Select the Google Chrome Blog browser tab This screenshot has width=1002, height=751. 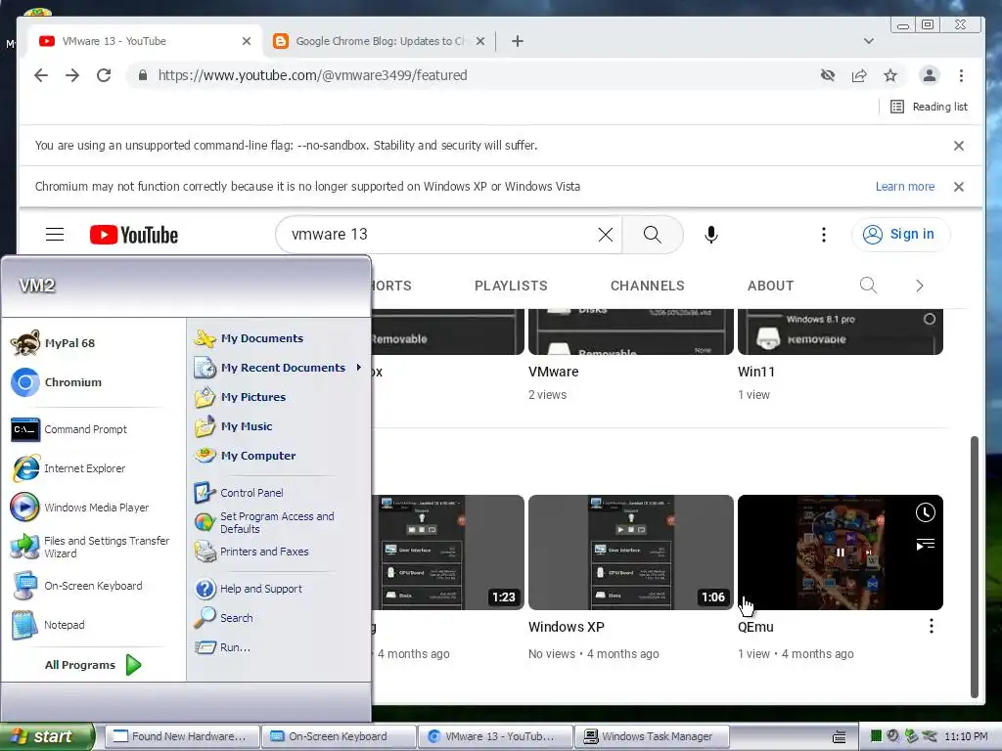(x=380, y=41)
